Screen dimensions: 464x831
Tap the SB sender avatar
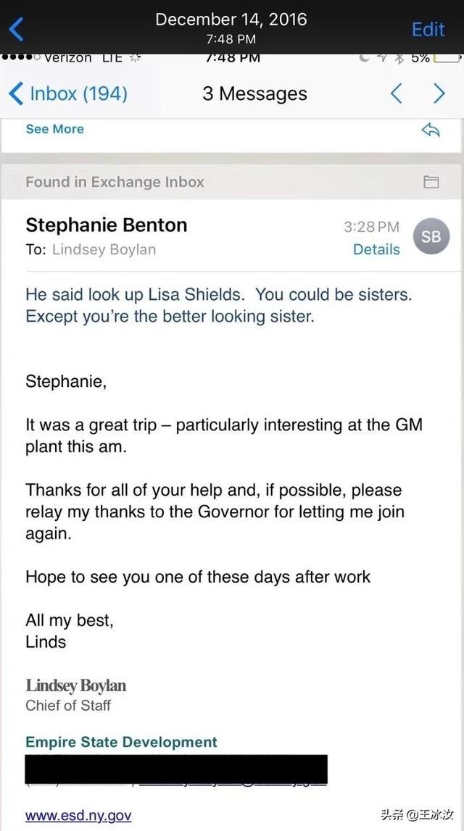click(431, 237)
